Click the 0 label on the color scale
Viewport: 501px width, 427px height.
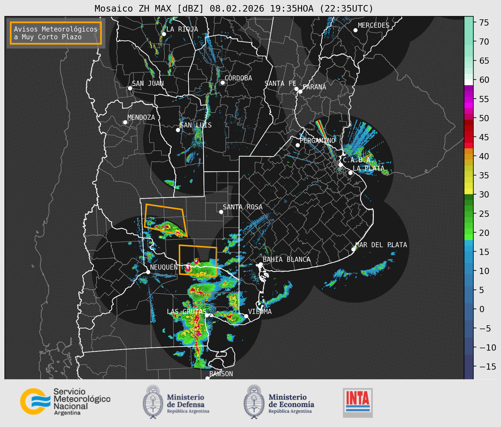point(481,309)
